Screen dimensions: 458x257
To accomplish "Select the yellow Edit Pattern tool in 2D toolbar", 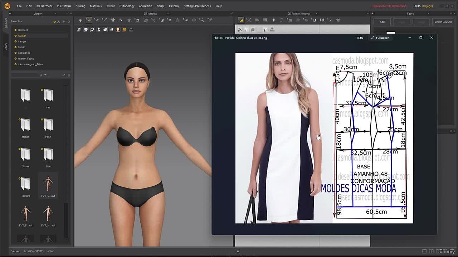I will pos(241,20).
